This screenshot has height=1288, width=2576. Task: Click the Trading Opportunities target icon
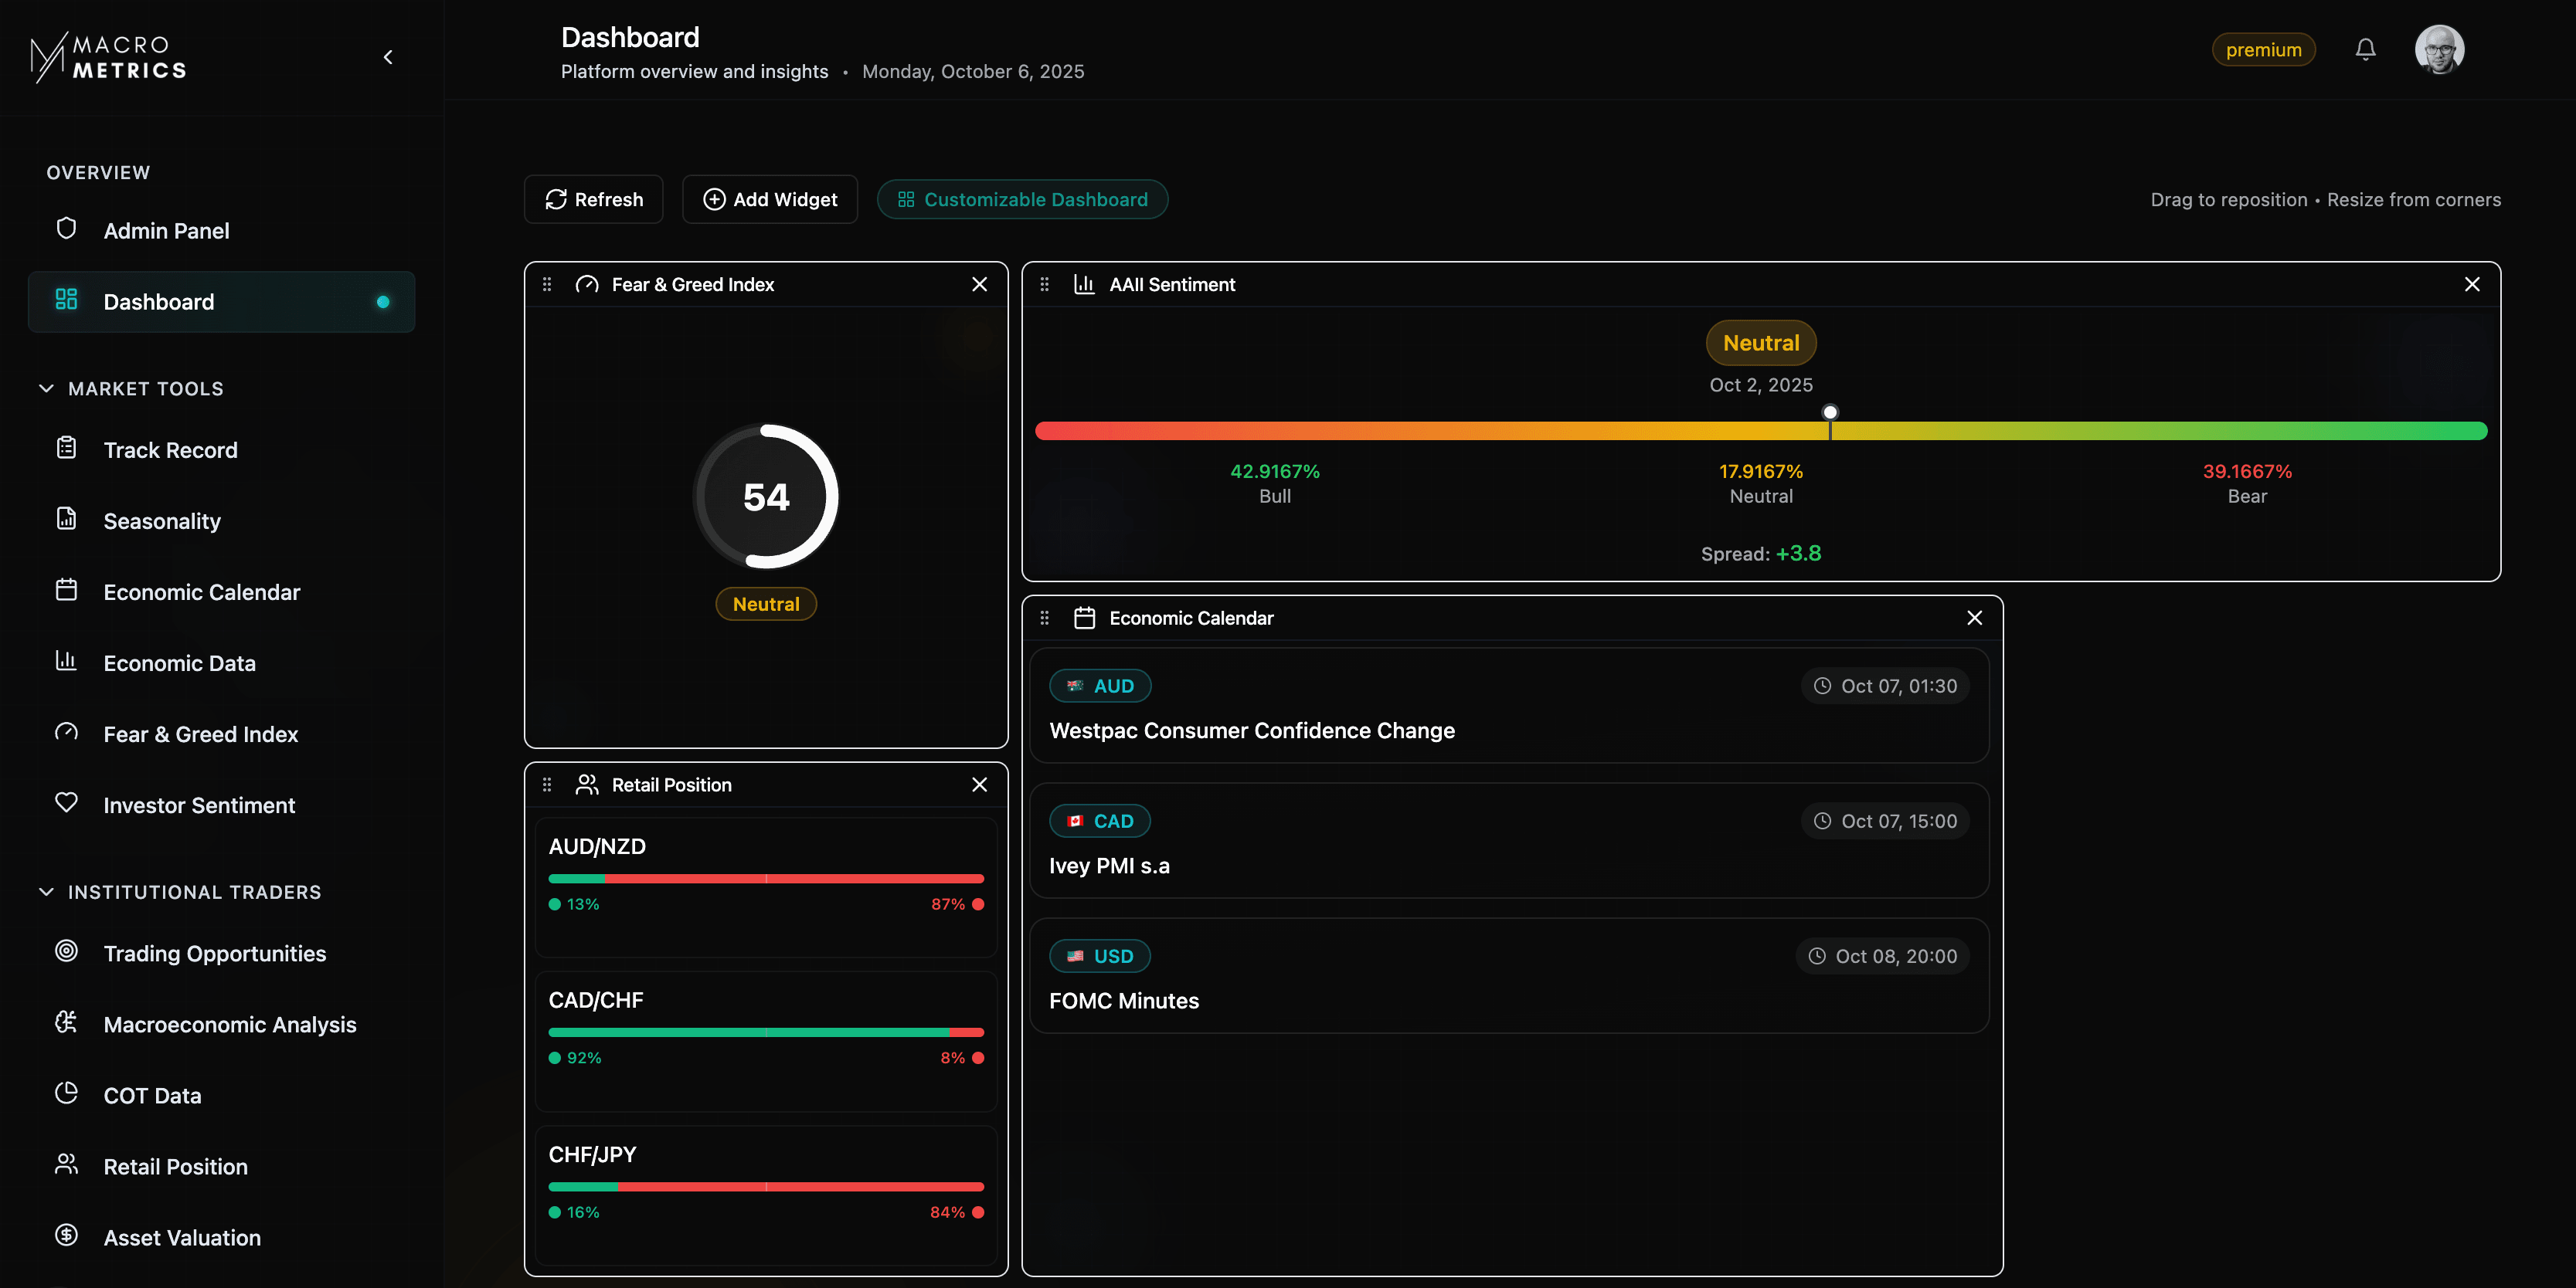(x=66, y=951)
